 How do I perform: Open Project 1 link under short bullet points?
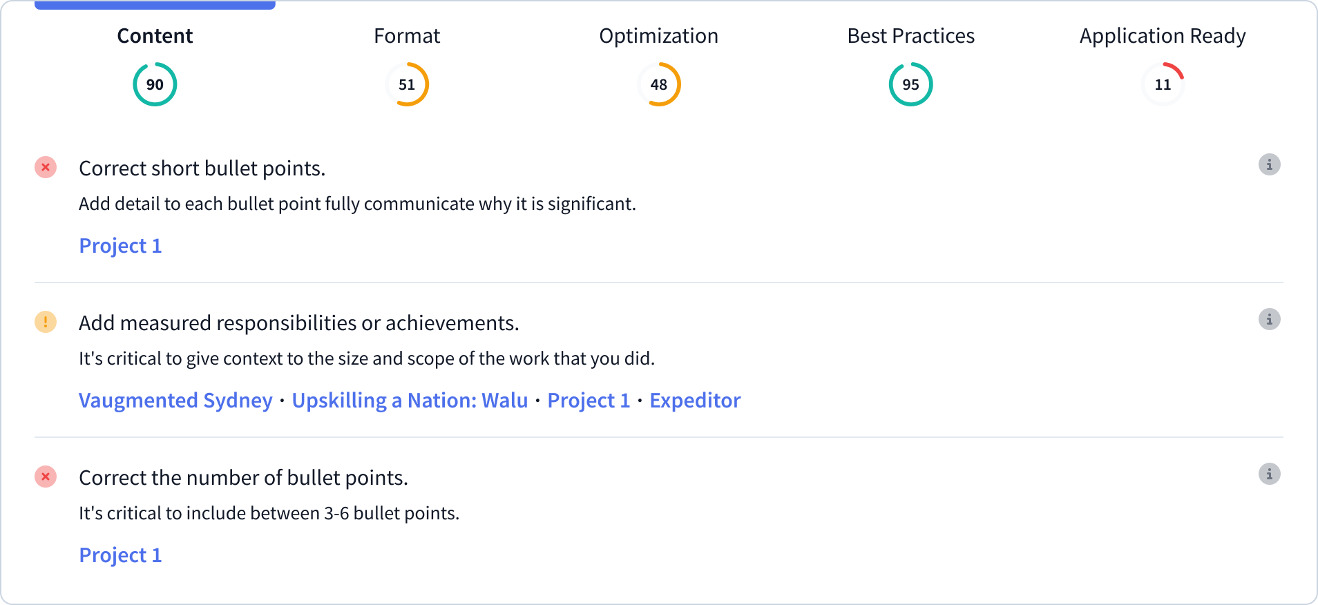point(120,246)
